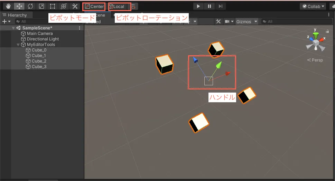Screen dimensions: 335x181
Task: Click the green Y-axis handle arrow
Action: pyautogui.click(x=219, y=65)
